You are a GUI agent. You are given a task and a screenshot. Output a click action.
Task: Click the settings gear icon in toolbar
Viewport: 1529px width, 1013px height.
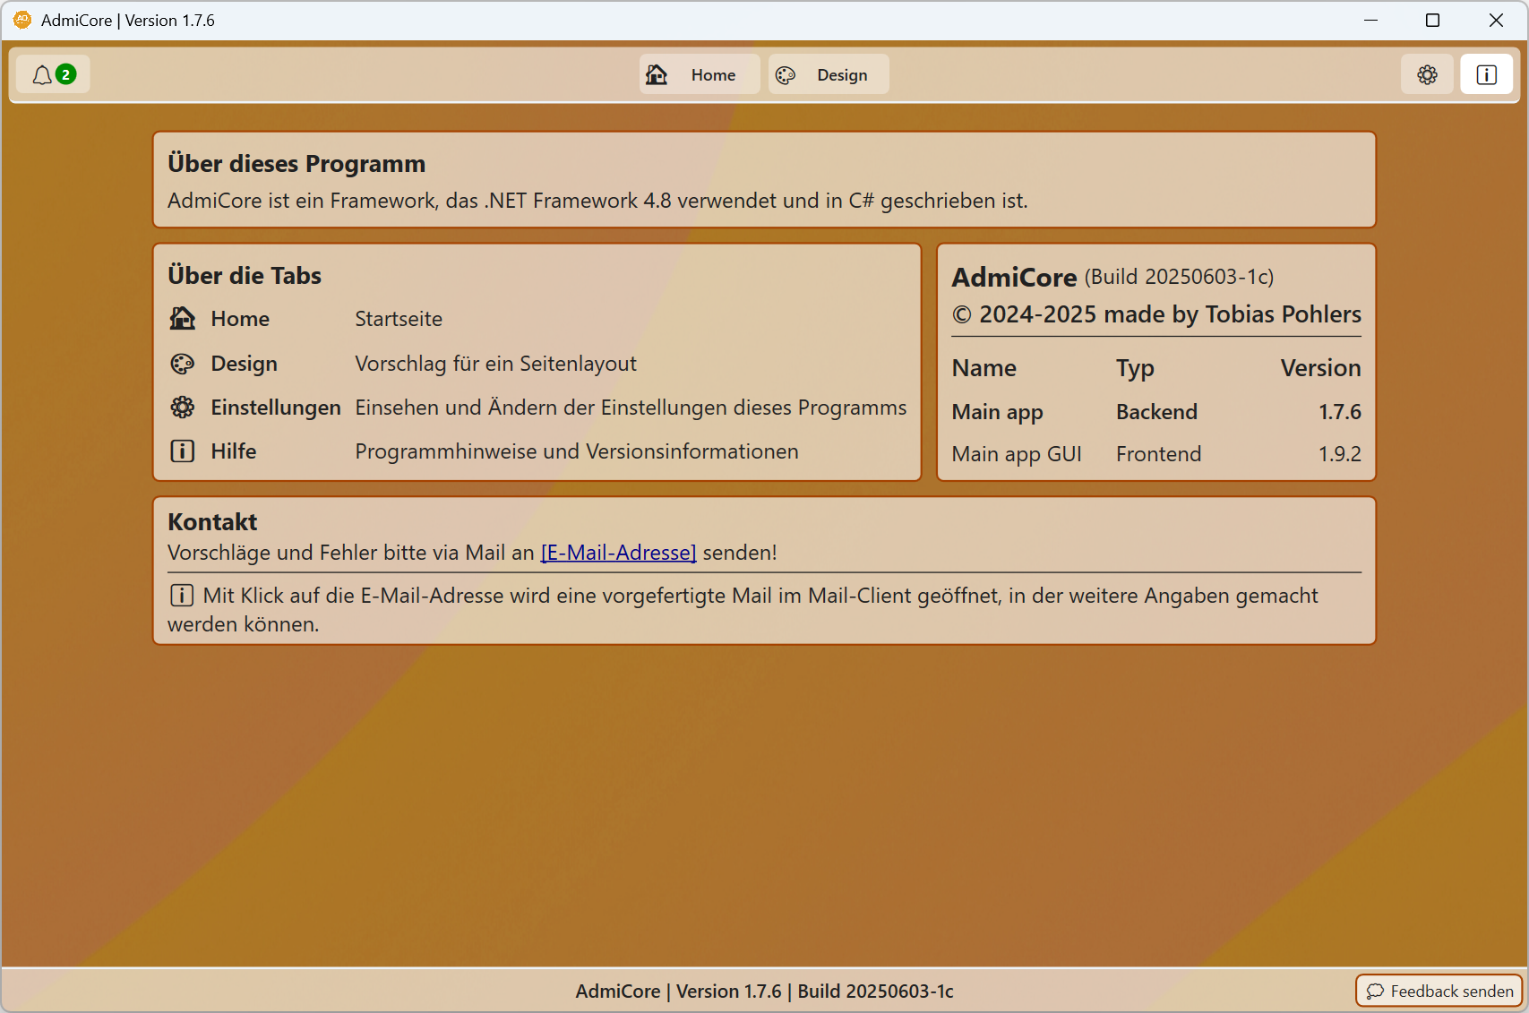(1427, 75)
